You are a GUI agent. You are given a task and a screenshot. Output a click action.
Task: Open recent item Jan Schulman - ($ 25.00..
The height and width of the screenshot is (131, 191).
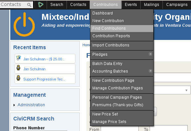(x=44, y=59)
